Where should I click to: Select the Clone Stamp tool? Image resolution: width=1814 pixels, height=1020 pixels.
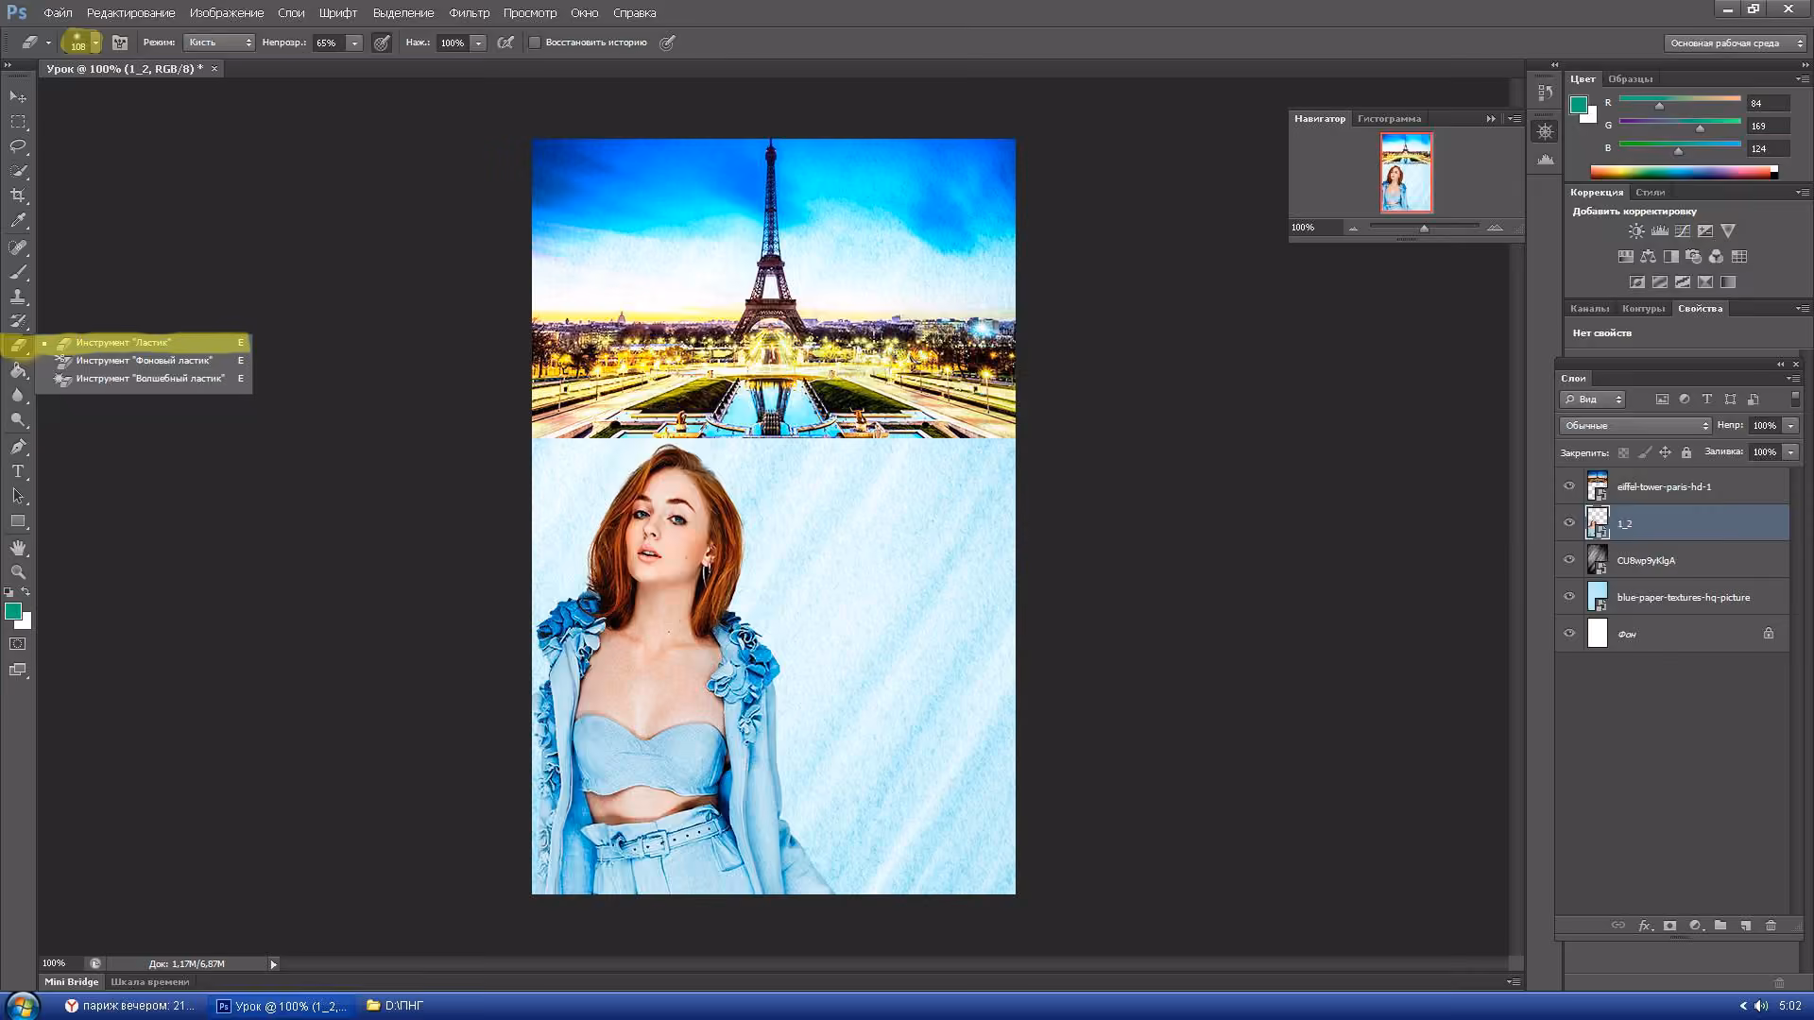click(18, 297)
